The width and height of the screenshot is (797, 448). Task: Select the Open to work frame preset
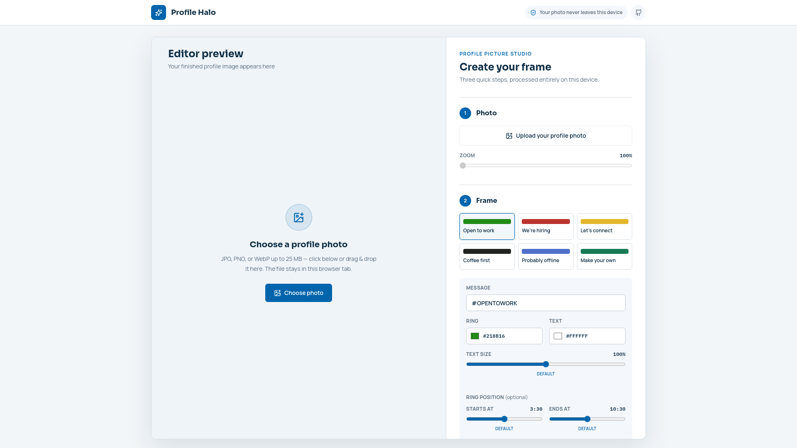coord(487,226)
